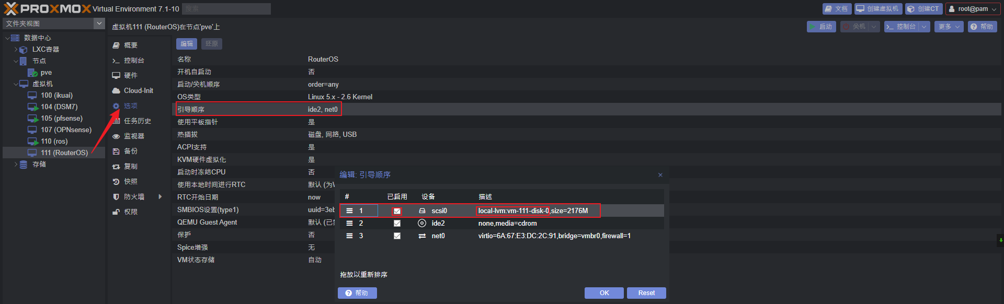Open the firewall (防火墙) shield icon item

click(116, 196)
